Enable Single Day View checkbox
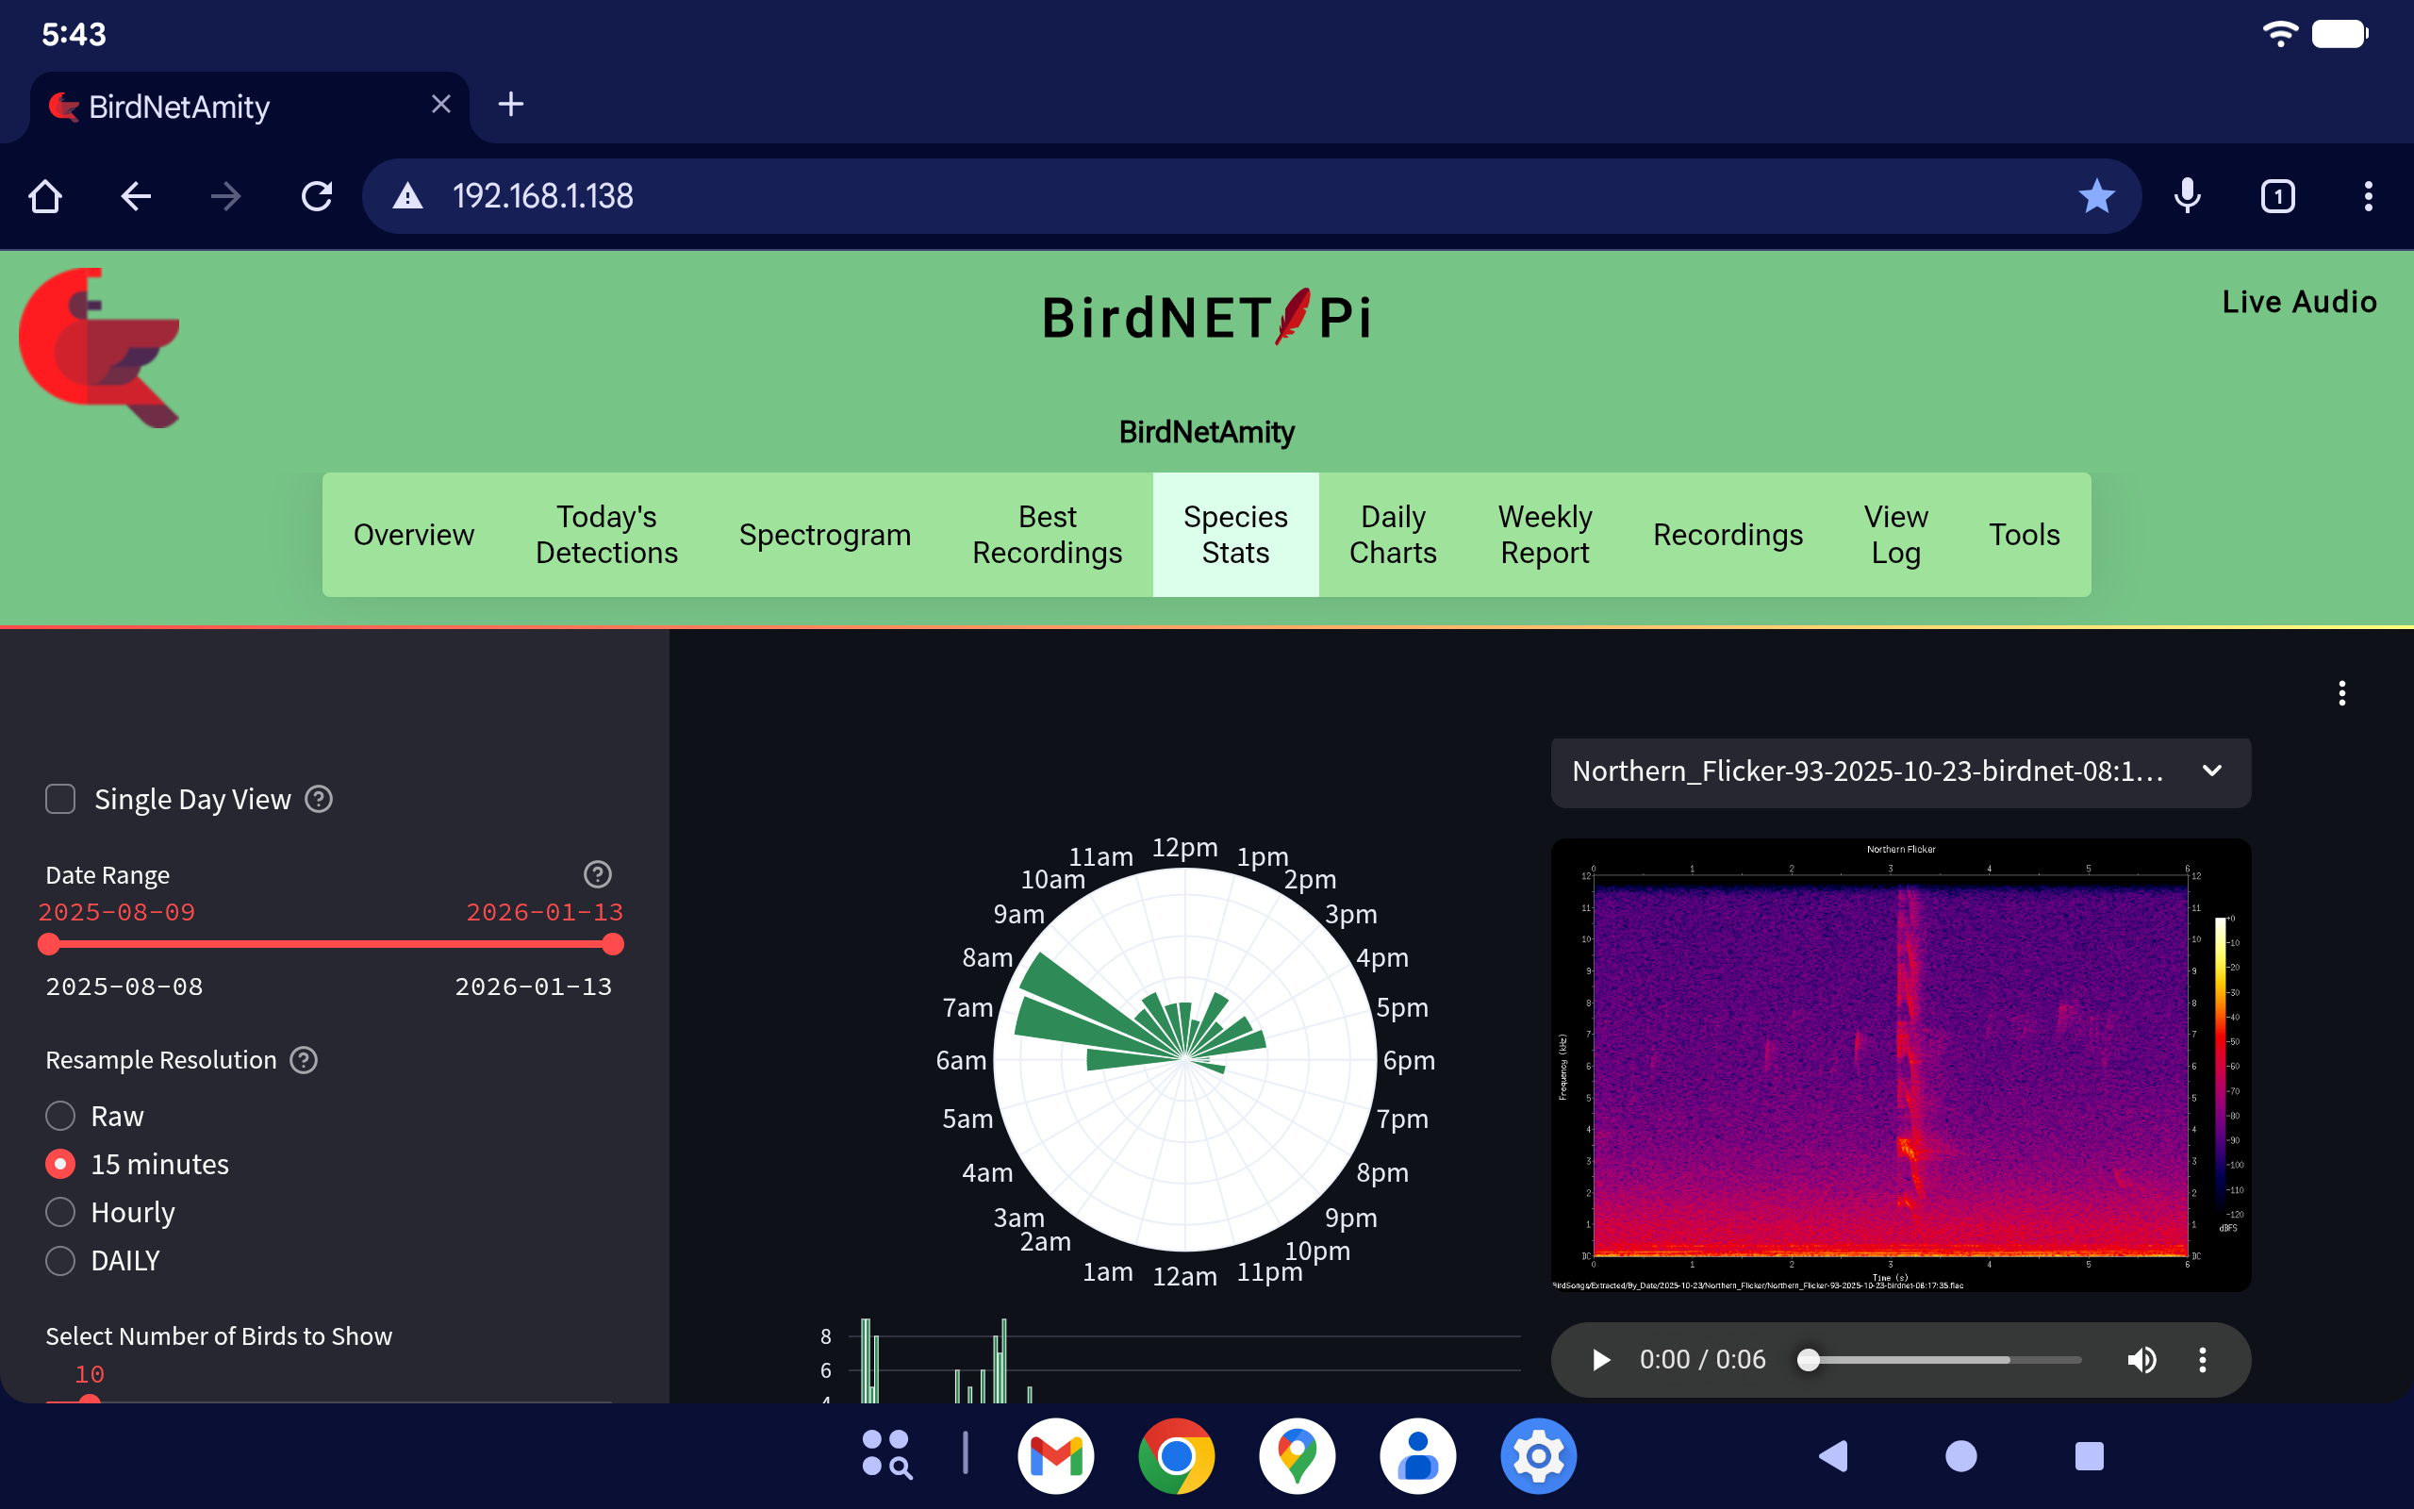Viewport: 2414px width, 1509px height. (x=61, y=800)
